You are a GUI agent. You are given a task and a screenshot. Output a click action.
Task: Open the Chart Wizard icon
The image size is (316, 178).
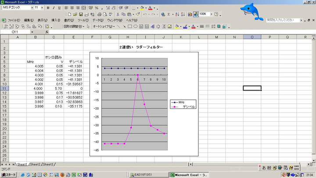point(189,14)
